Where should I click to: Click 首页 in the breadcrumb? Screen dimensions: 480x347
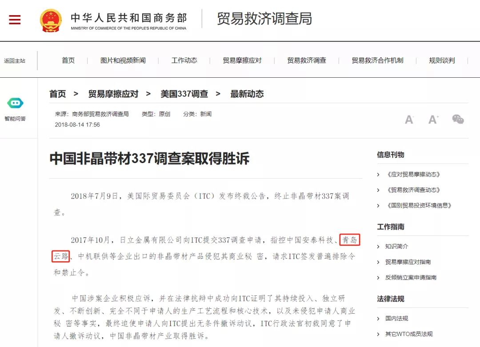(57, 94)
